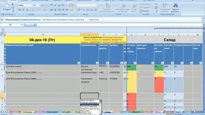Viewport: 205px width, 115px height.
Task: Click the percent style icon
Action: (x=84, y=10)
